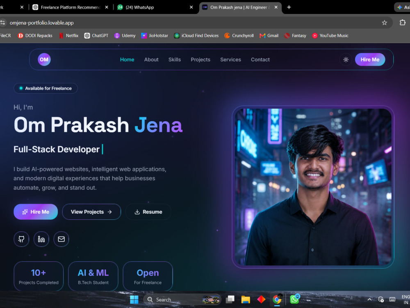Screen dimensions: 410x308
Task: Close the Om Prakash jena tab
Action: [276, 7]
